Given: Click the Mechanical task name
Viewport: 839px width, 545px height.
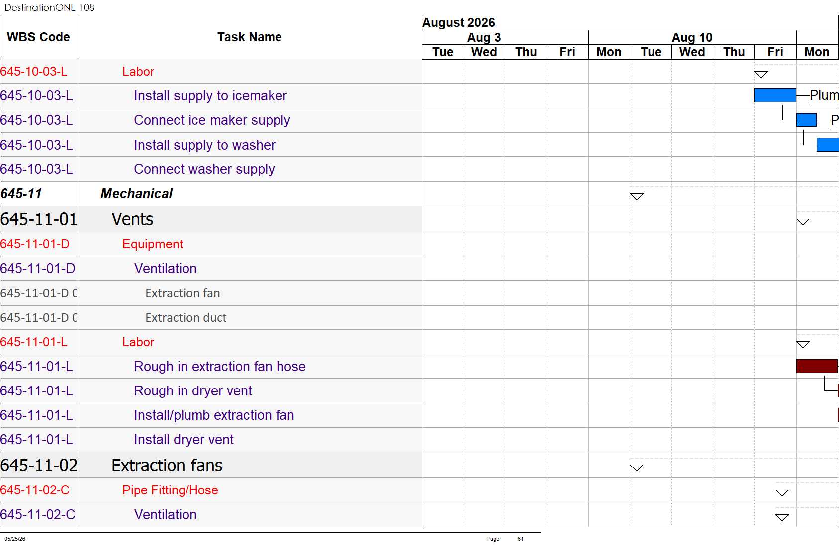Looking at the screenshot, I should pyautogui.click(x=136, y=194).
